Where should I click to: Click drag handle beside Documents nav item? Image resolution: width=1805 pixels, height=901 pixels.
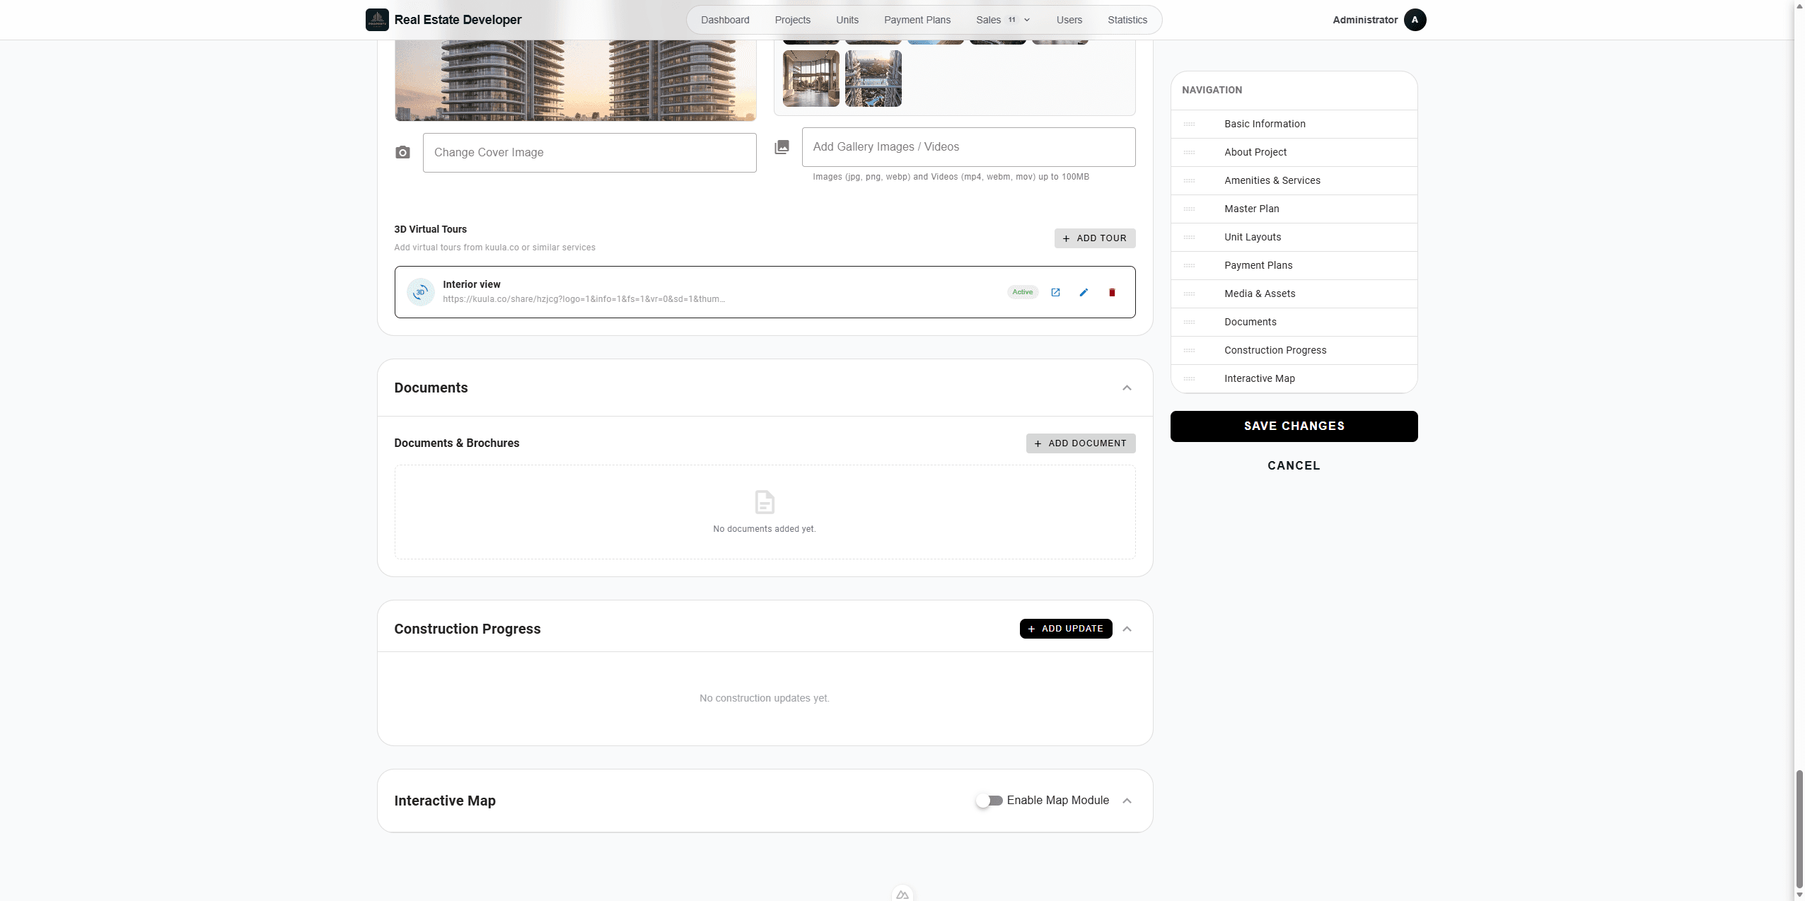[x=1189, y=322]
